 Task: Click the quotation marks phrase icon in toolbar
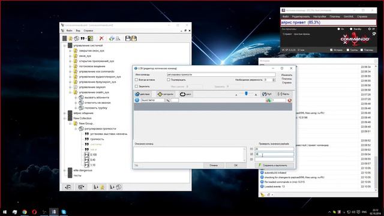(x=83, y=38)
